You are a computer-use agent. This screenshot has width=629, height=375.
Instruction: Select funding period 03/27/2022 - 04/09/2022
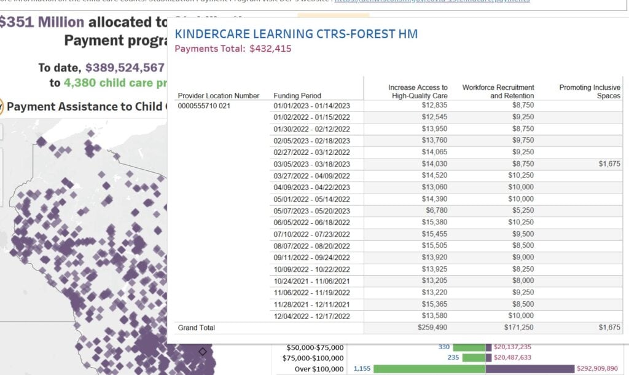tap(311, 176)
